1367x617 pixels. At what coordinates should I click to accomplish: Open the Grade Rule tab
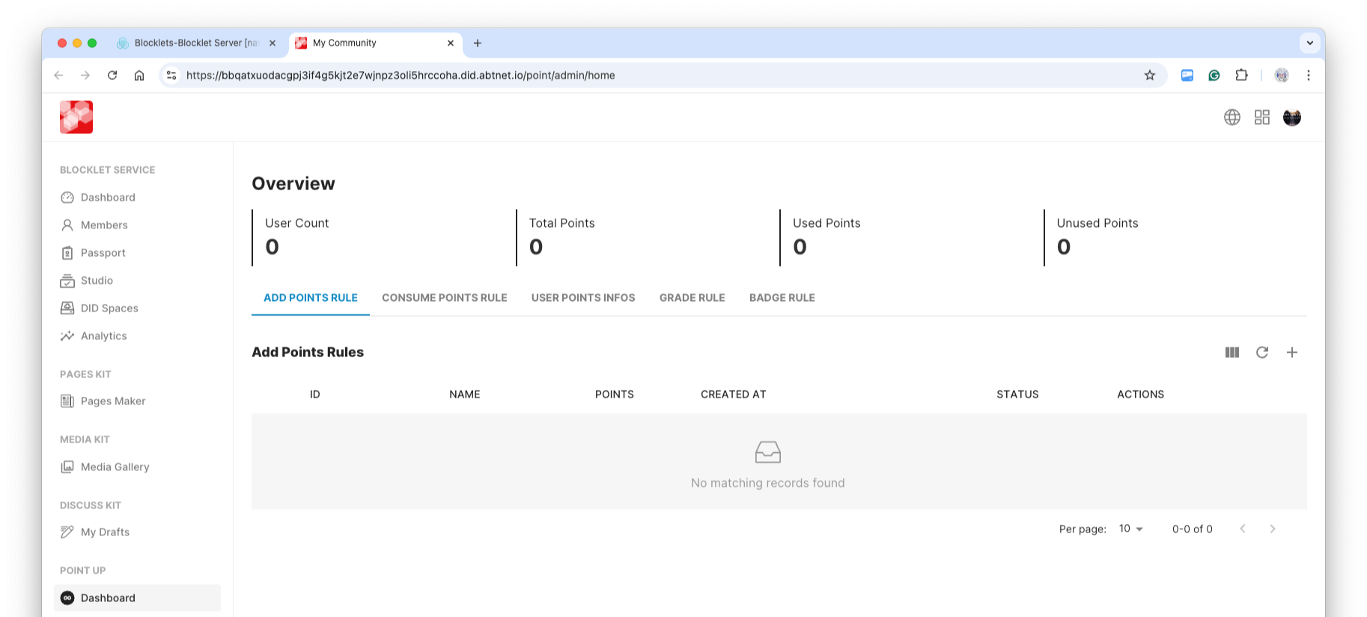[x=692, y=298]
